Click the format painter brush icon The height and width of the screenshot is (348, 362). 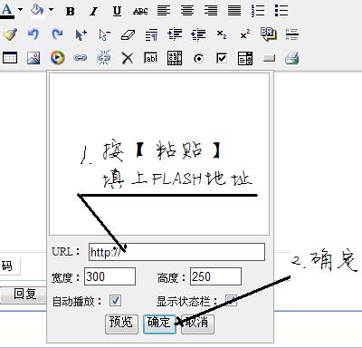click(x=10, y=34)
